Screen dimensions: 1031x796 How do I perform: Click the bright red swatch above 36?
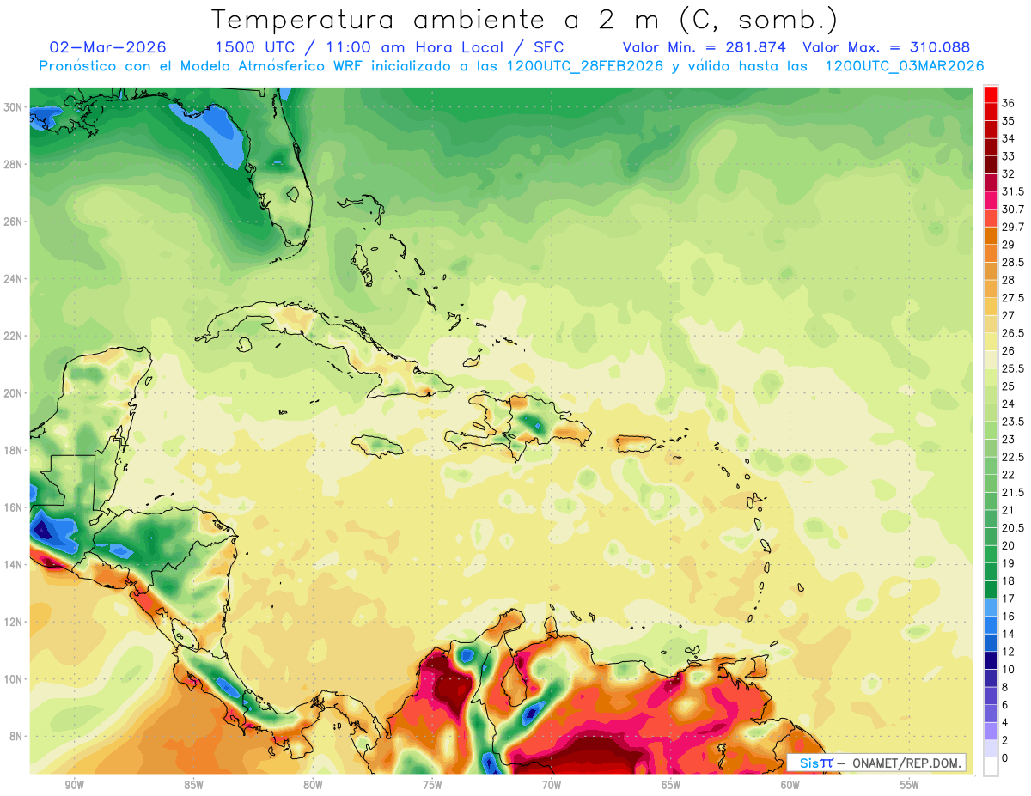click(x=991, y=94)
